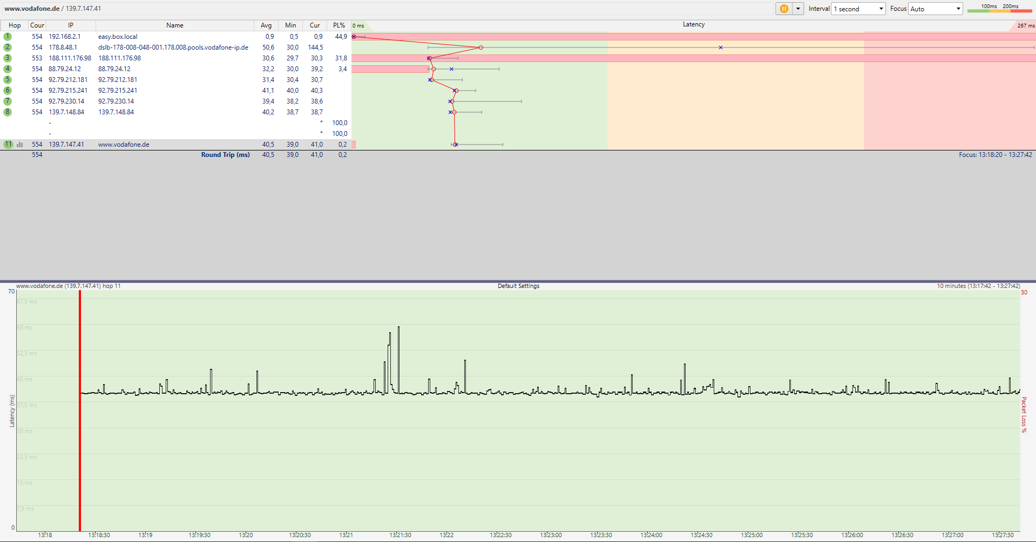1036x542 pixels.
Task: Click the 13:21:30 tick on the time axis
Action: pyautogui.click(x=400, y=535)
